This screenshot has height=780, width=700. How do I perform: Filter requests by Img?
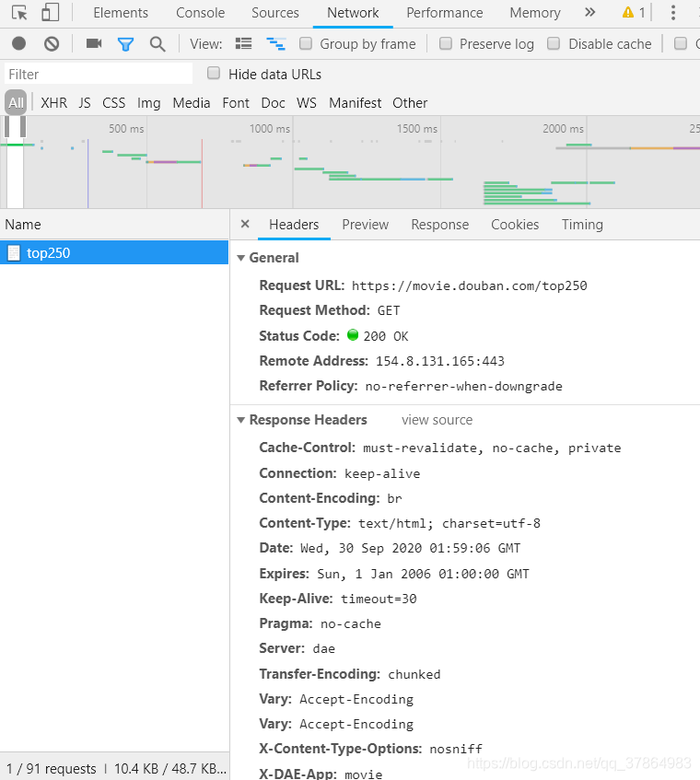(149, 103)
